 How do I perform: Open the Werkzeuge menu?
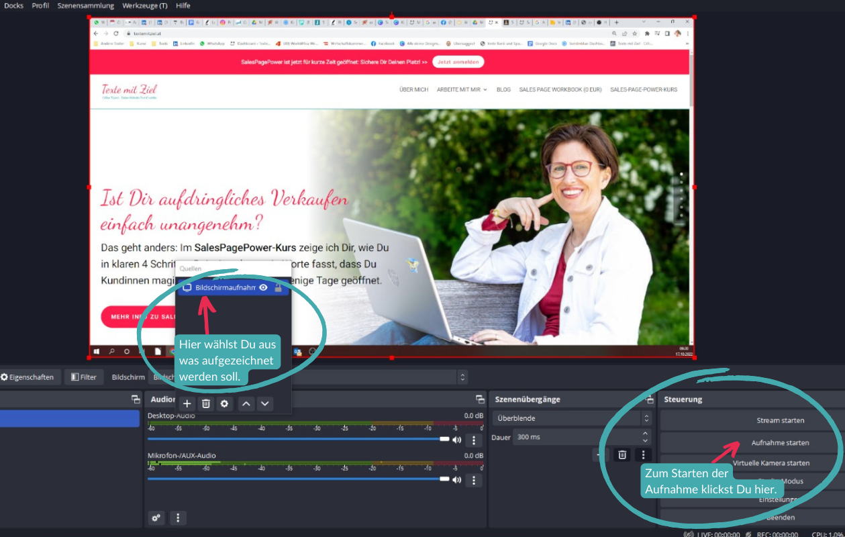pos(144,5)
